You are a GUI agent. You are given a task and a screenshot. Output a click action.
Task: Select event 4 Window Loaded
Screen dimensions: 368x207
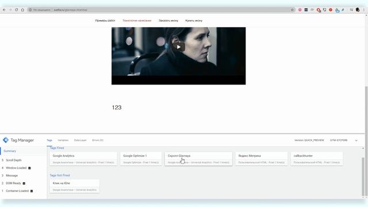point(24,168)
